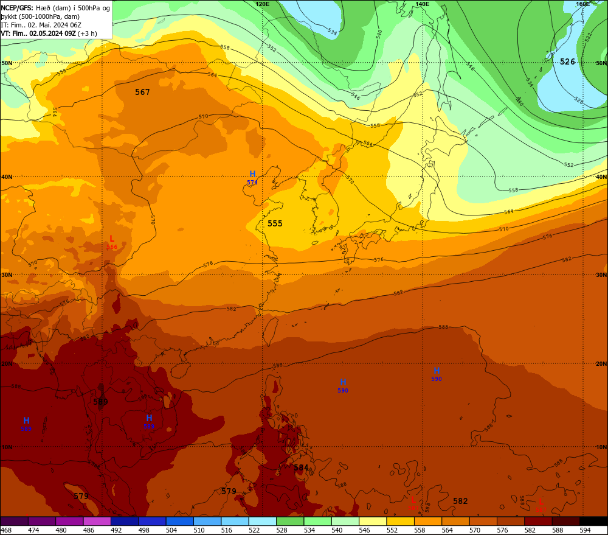This screenshot has height=535, width=608.
Task: Pick the yellow legend swatch between 546 and 552
Action: click(x=373, y=521)
